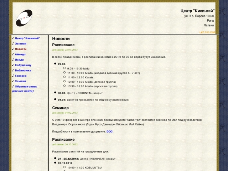Screen dimensions: 228x171
Task: Click the main Новости page heading
Action: [x=61, y=38]
